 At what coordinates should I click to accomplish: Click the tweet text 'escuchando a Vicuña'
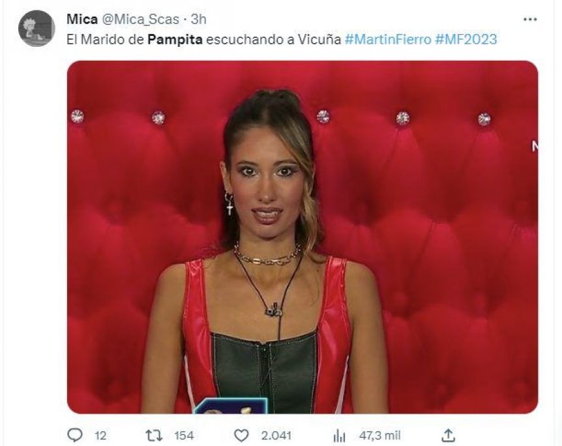click(x=273, y=39)
